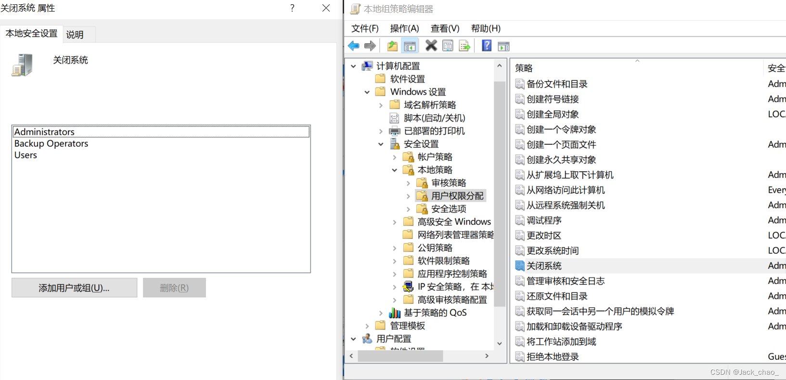Click the 更改系统时间 policy
Image resolution: width=786 pixels, height=380 pixels.
(x=553, y=251)
